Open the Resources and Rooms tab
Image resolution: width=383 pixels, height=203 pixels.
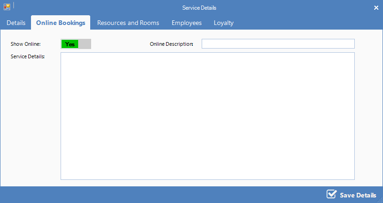tap(128, 23)
